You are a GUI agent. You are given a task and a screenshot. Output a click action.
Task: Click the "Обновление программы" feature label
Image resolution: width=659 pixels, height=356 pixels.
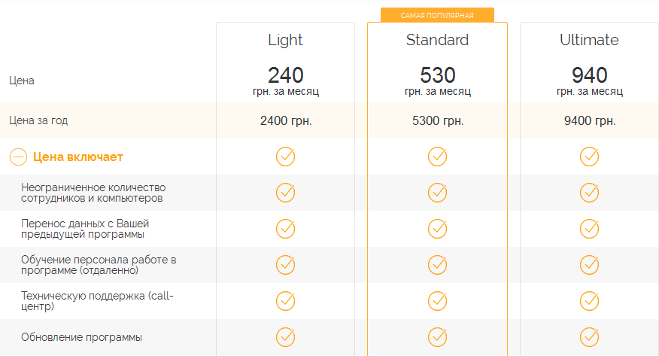pos(81,337)
